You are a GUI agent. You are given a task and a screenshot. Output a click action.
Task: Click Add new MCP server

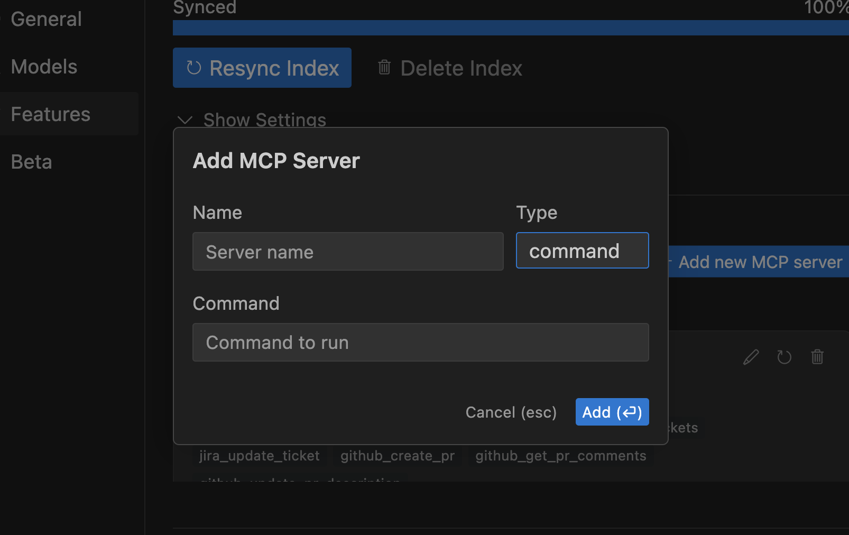(760, 262)
